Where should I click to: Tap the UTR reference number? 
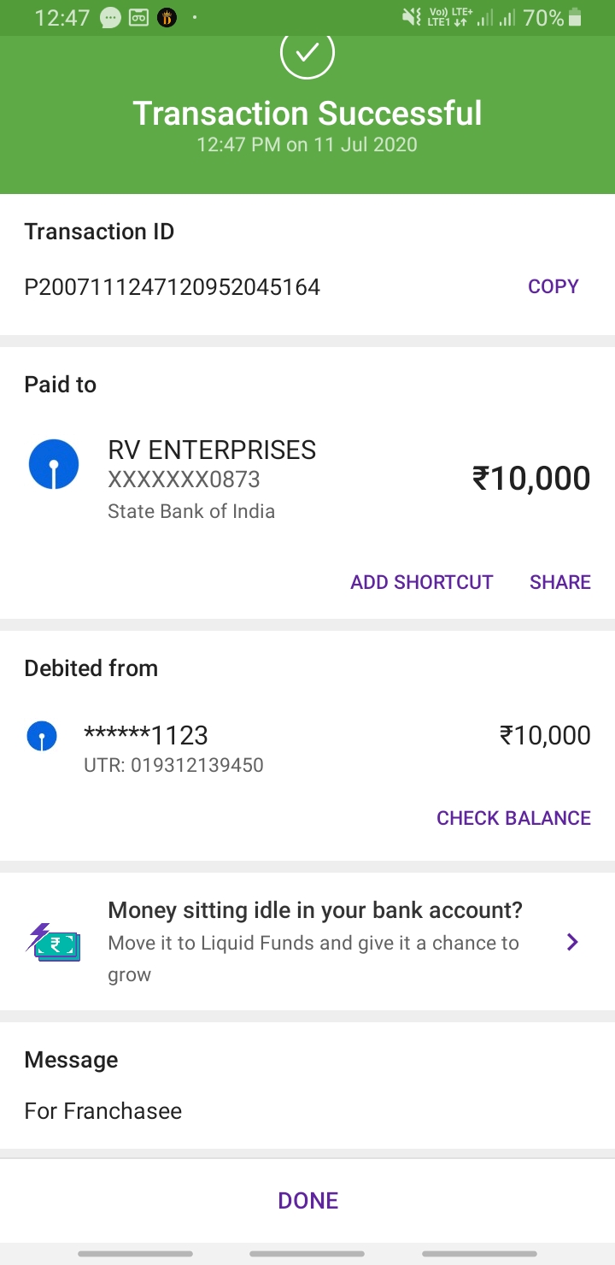click(173, 765)
